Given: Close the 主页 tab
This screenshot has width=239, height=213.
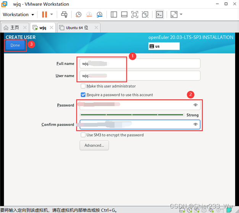Looking at the screenshot, I should point(25,27).
